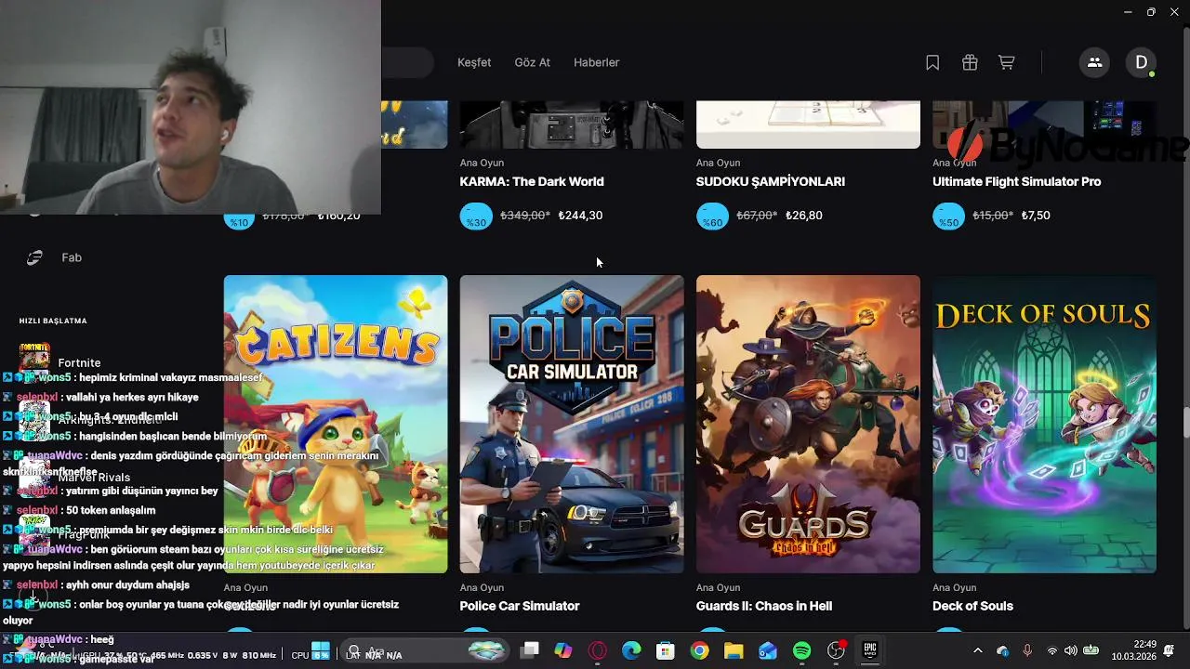Viewport: 1190px width, 669px height.
Task: Open Epic Games Launcher taskbar icon
Action: pos(870,650)
